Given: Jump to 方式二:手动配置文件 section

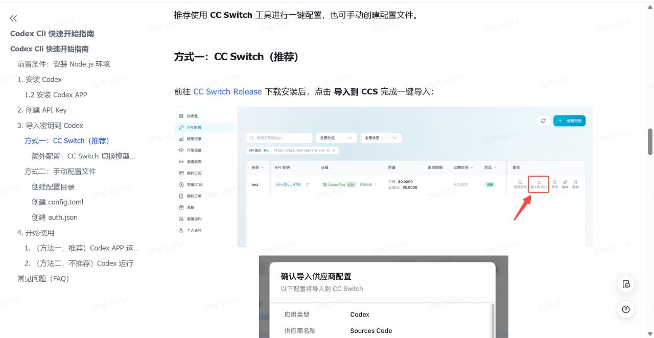Looking at the screenshot, I should click(x=60, y=172).
